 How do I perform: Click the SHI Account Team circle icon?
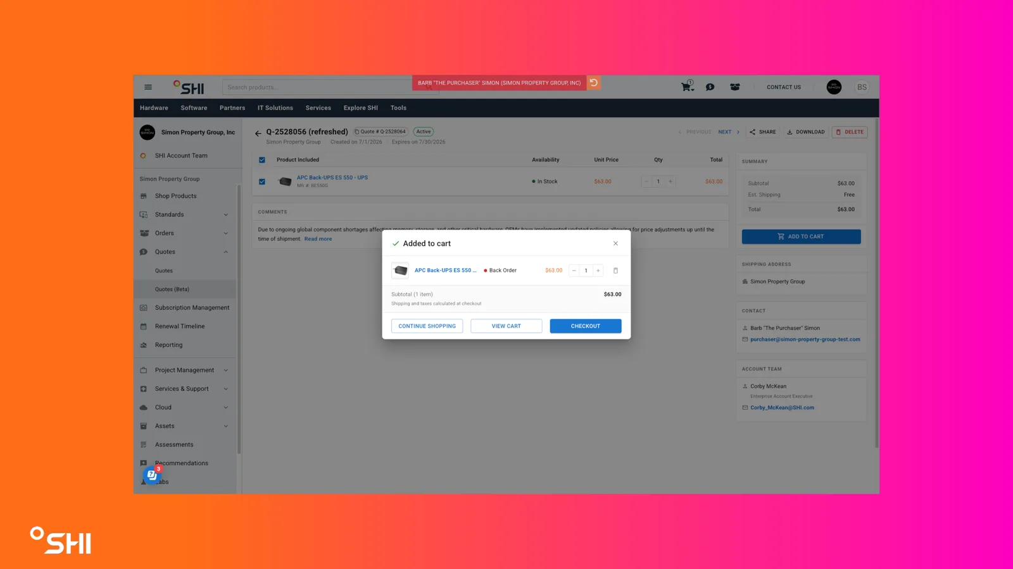pyautogui.click(x=143, y=156)
